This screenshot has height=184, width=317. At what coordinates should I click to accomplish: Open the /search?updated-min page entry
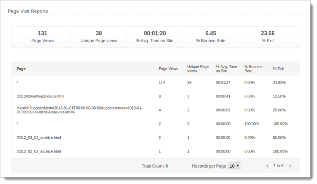point(80,110)
